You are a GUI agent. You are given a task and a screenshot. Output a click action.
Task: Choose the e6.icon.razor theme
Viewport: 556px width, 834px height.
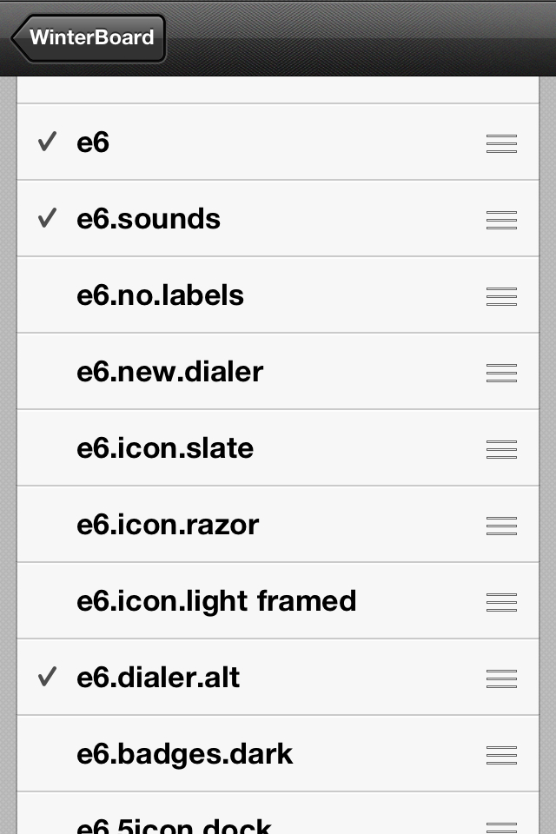pyautogui.click(x=278, y=525)
